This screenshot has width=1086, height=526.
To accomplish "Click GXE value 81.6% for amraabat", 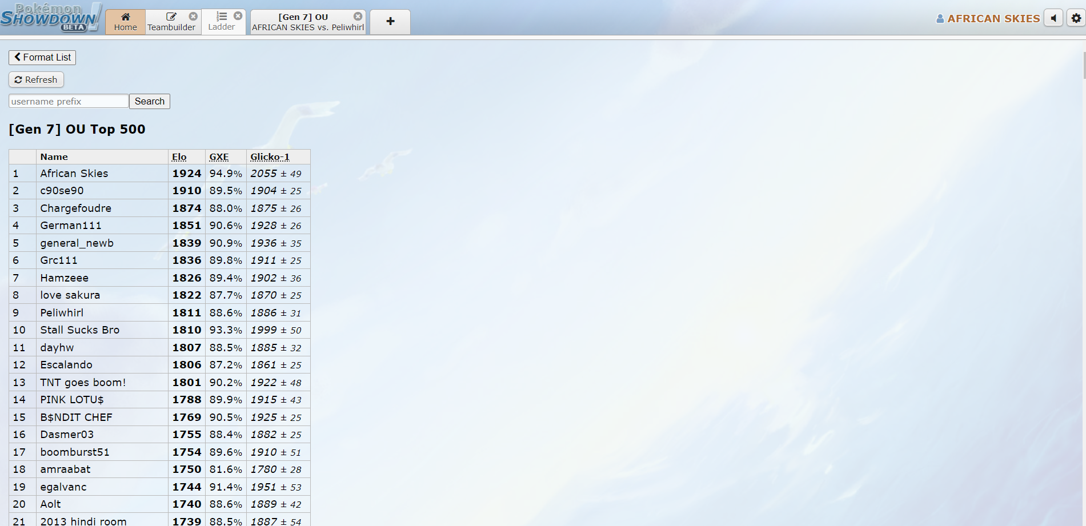I will tap(226, 469).
